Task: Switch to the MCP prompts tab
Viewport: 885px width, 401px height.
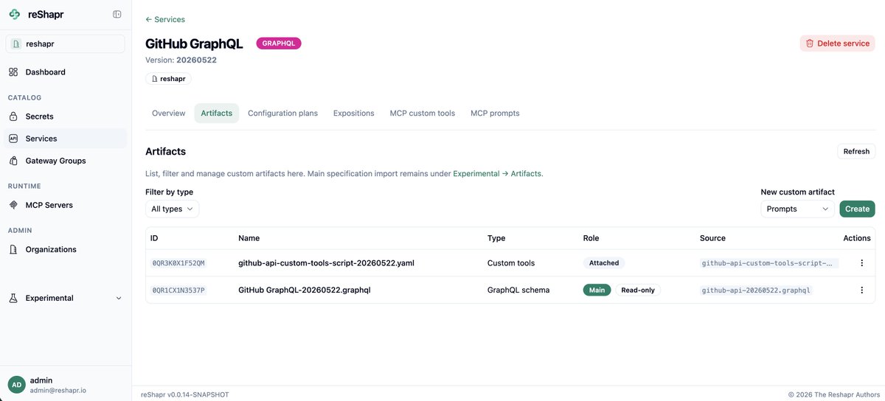Action: pyautogui.click(x=495, y=114)
